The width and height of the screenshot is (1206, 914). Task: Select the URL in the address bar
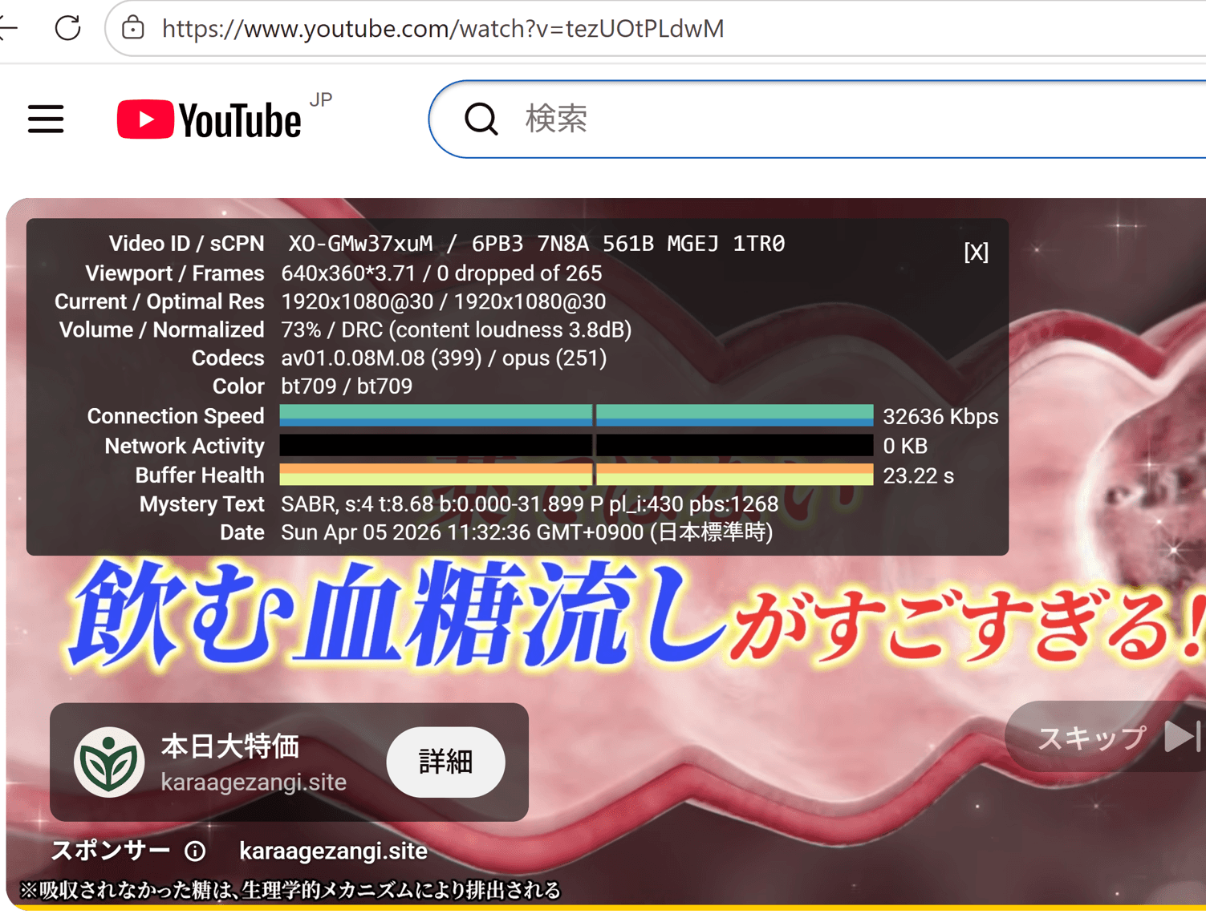click(x=443, y=29)
